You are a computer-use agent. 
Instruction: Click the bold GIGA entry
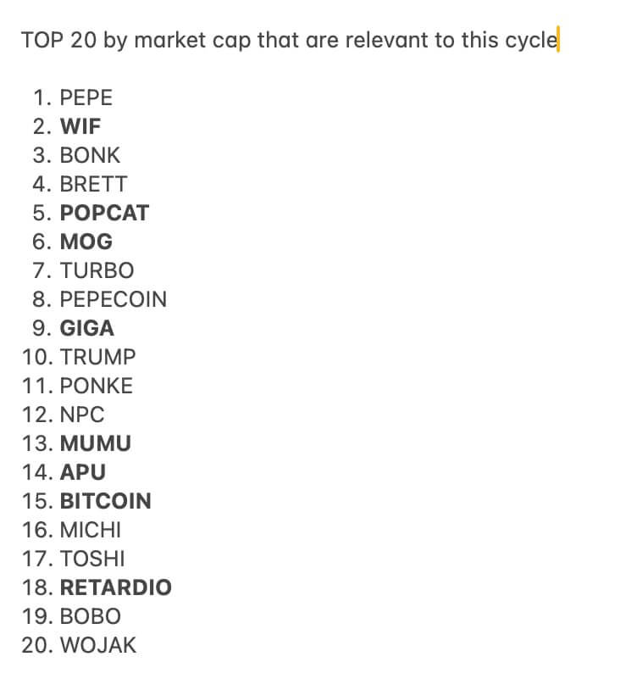coord(86,328)
